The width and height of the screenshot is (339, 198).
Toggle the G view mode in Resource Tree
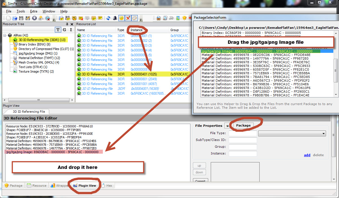(64, 30)
